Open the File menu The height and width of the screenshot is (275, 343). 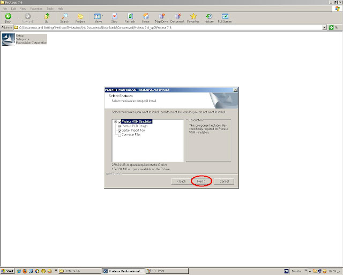coord(5,9)
